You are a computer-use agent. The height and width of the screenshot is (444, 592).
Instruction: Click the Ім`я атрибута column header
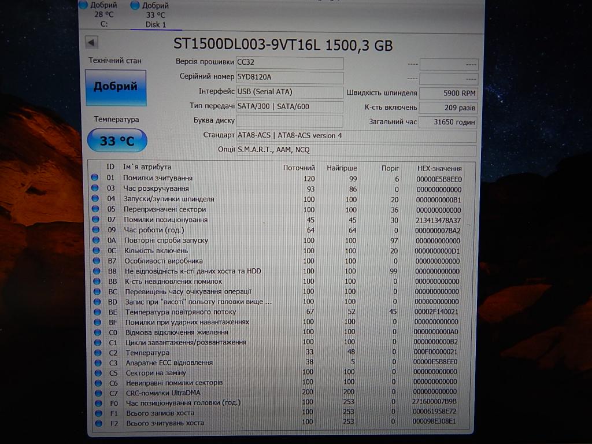point(147,166)
